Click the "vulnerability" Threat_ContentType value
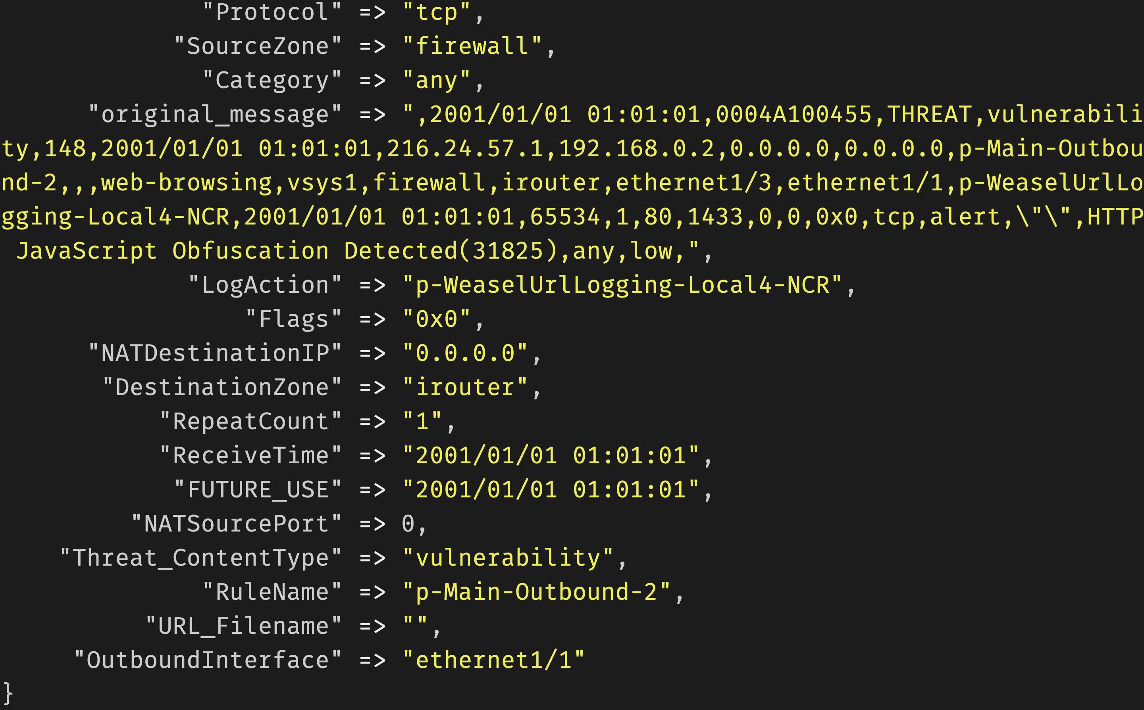 point(508,558)
